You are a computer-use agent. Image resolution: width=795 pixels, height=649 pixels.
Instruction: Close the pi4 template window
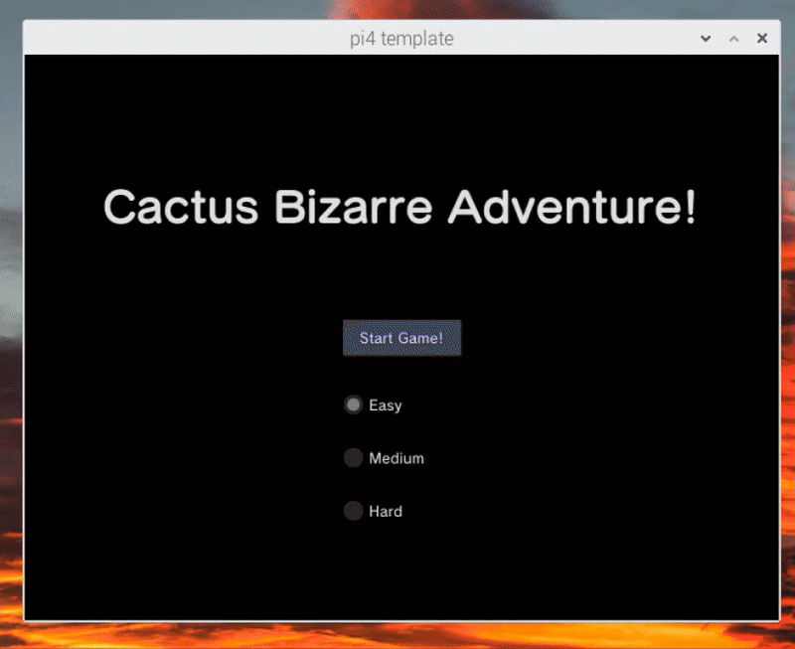tap(761, 38)
